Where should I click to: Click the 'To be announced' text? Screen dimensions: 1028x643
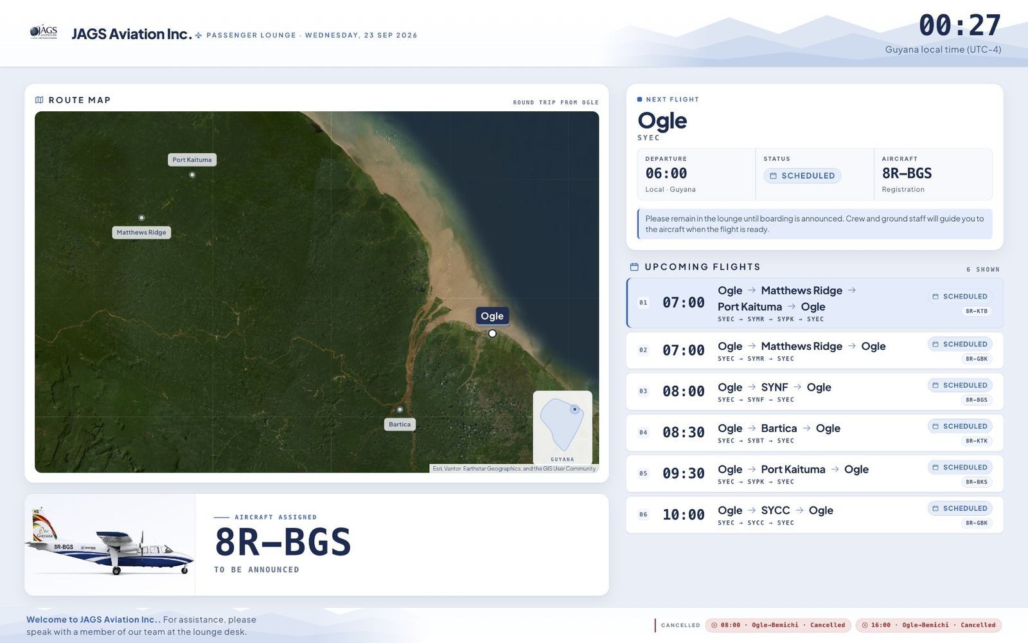tap(256, 570)
